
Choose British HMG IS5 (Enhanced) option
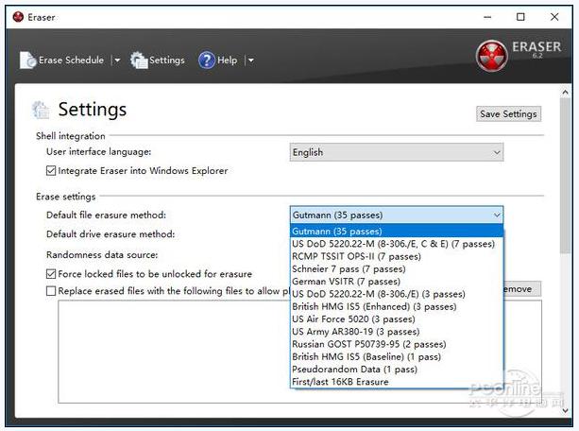(x=397, y=307)
